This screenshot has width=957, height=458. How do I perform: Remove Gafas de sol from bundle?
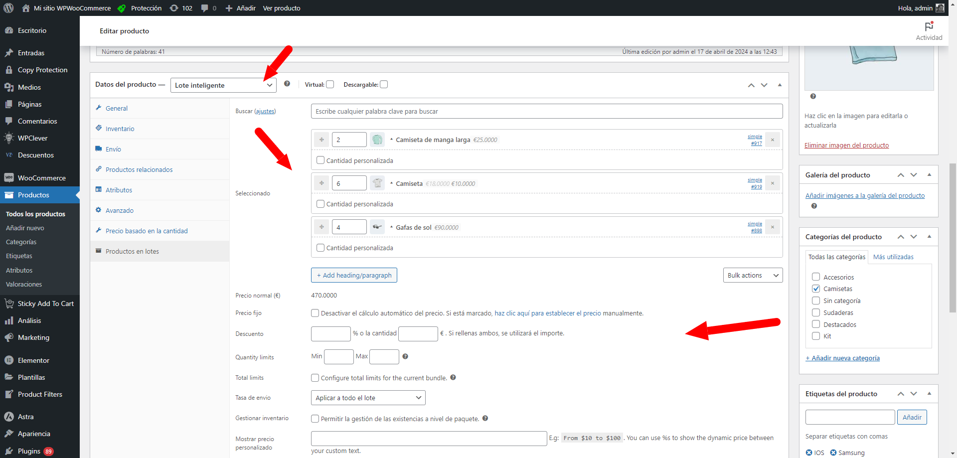(773, 227)
